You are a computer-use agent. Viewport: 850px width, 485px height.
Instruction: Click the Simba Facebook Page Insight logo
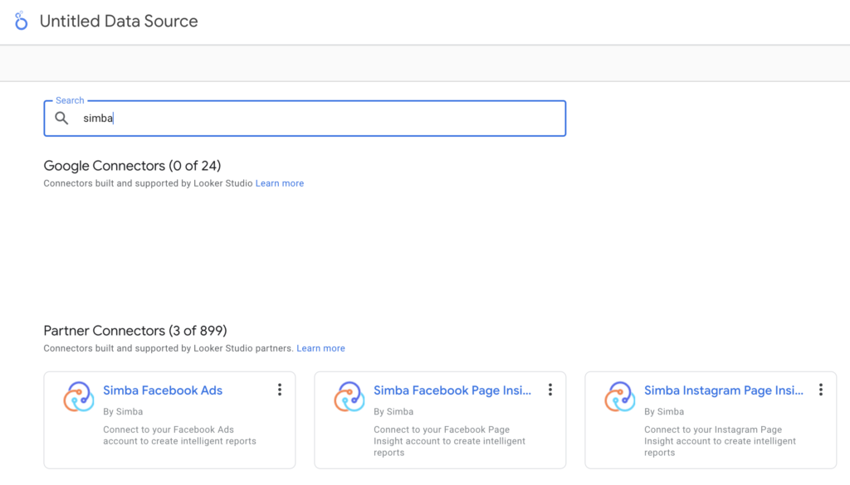(349, 397)
